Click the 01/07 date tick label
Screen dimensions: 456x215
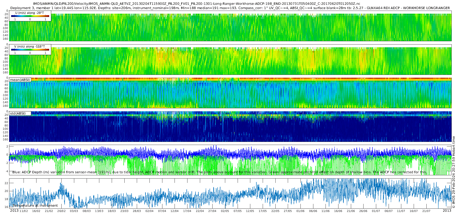pos(376,211)
